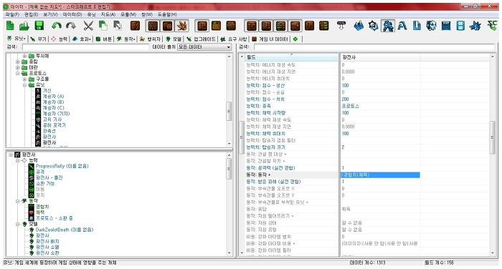Image resolution: width=502 pixels, height=269 pixels.
Task: Select ProgressRally (이름 없음) in lower tree
Action: [x=62, y=166]
